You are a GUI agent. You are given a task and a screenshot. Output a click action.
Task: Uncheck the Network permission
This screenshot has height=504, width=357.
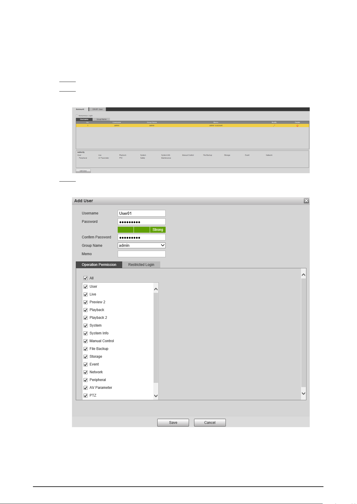point(85,372)
